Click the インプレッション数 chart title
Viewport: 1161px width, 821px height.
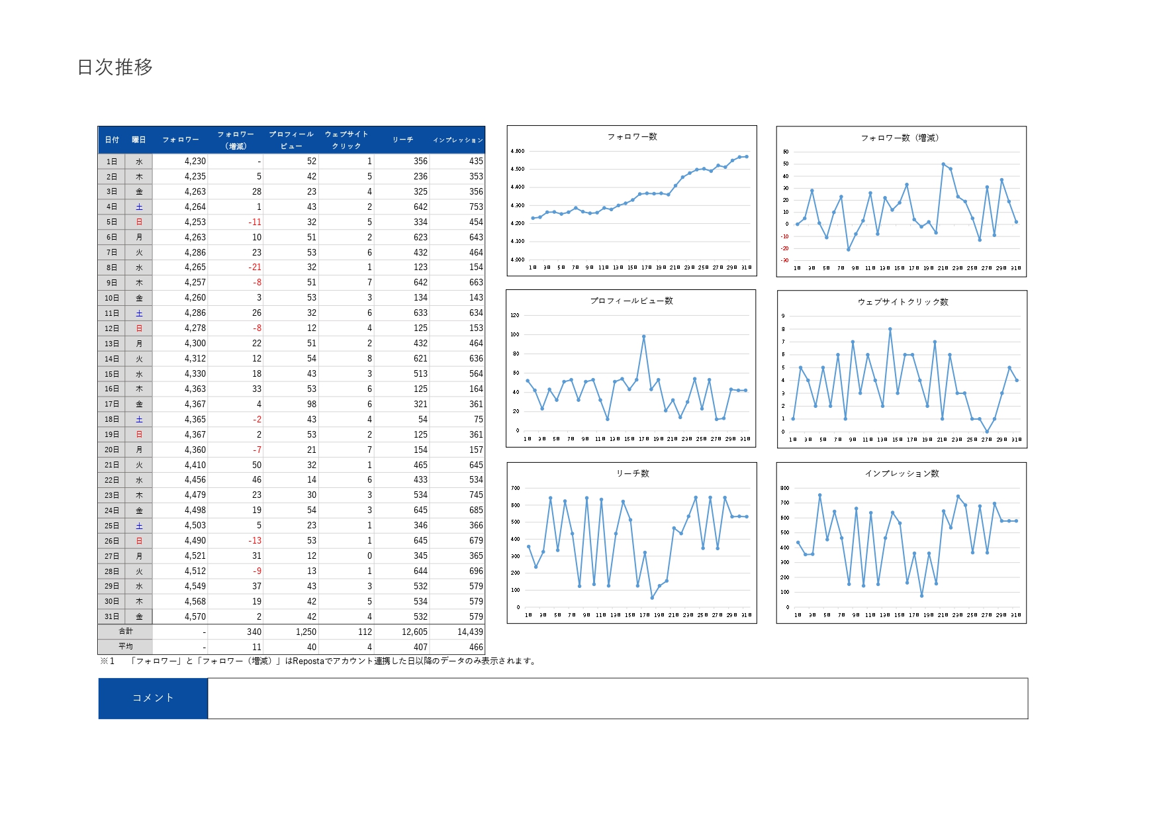tap(902, 473)
